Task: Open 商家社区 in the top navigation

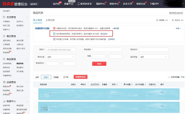Action: point(141,4)
